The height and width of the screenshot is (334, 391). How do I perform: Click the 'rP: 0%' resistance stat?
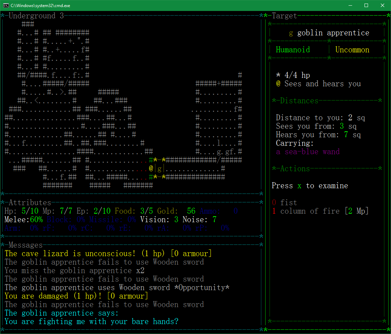pos(212,228)
